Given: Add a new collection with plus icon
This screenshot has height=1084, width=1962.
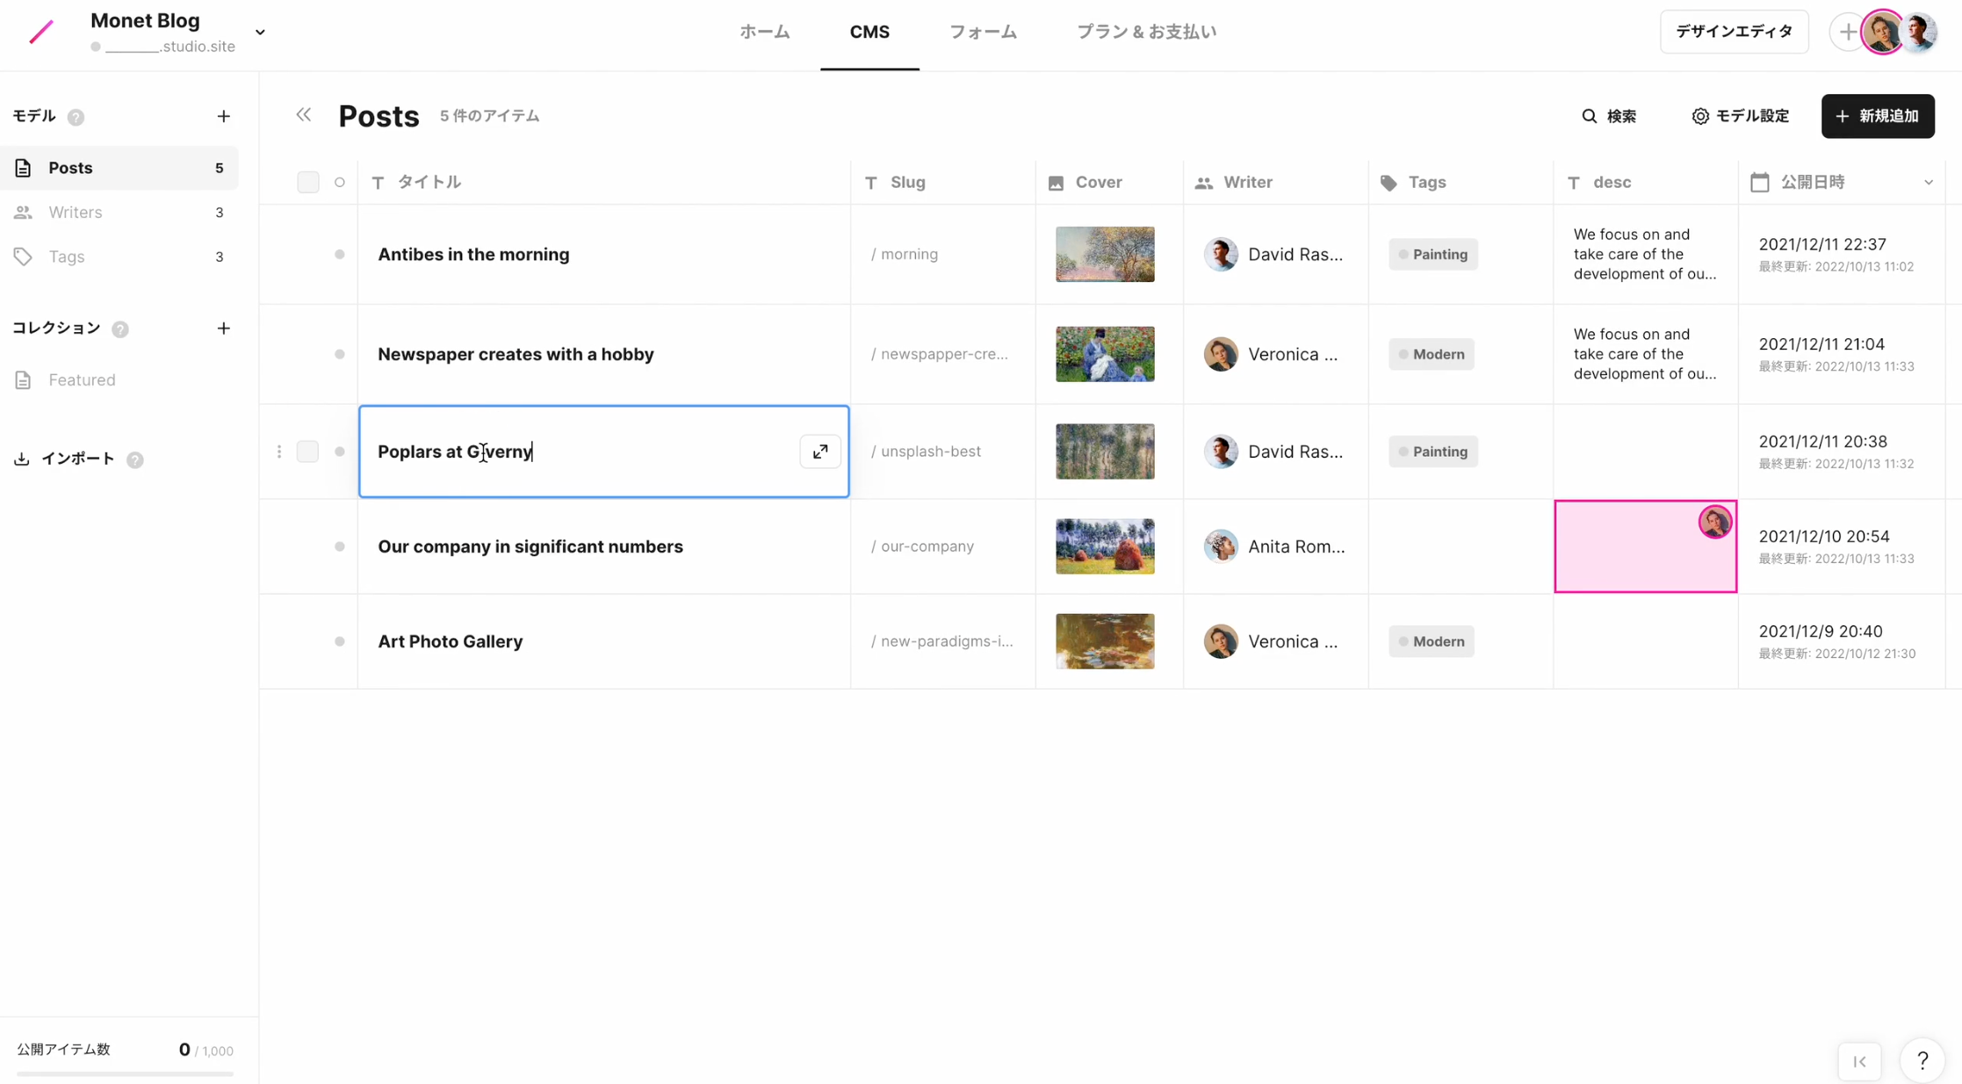Looking at the screenshot, I should coord(223,329).
